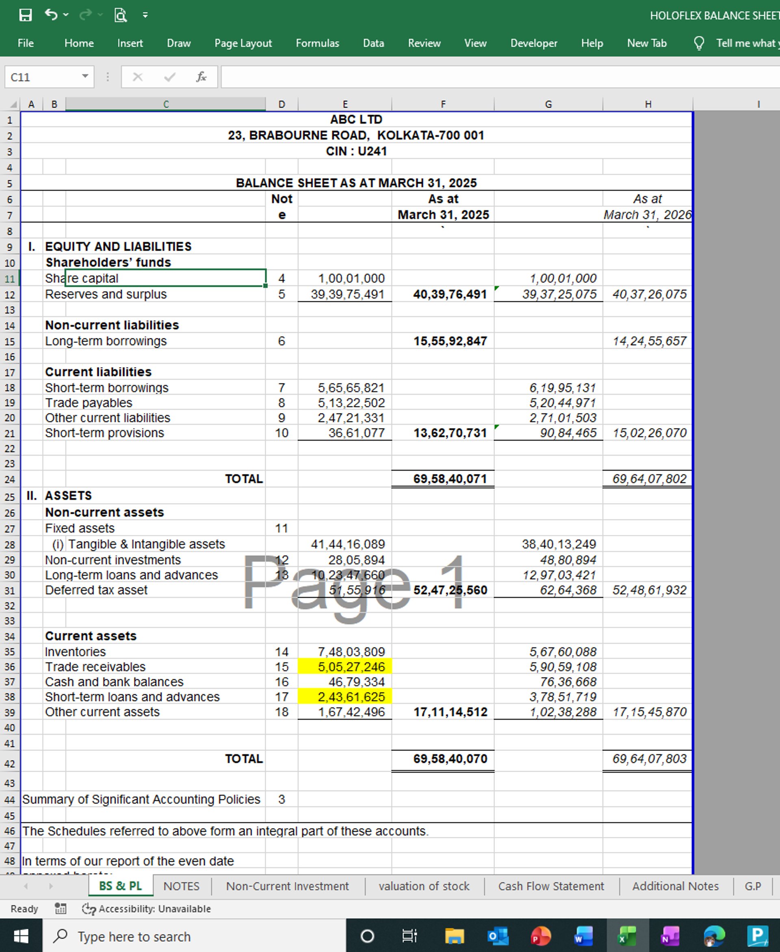Open the Customize Quick Access Toolbar dropdown
This screenshot has height=952, width=780.
point(145,15)
